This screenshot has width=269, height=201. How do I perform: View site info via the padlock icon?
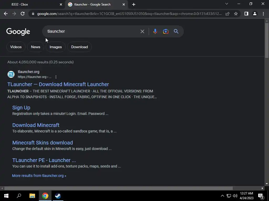[x=33, y=14]
